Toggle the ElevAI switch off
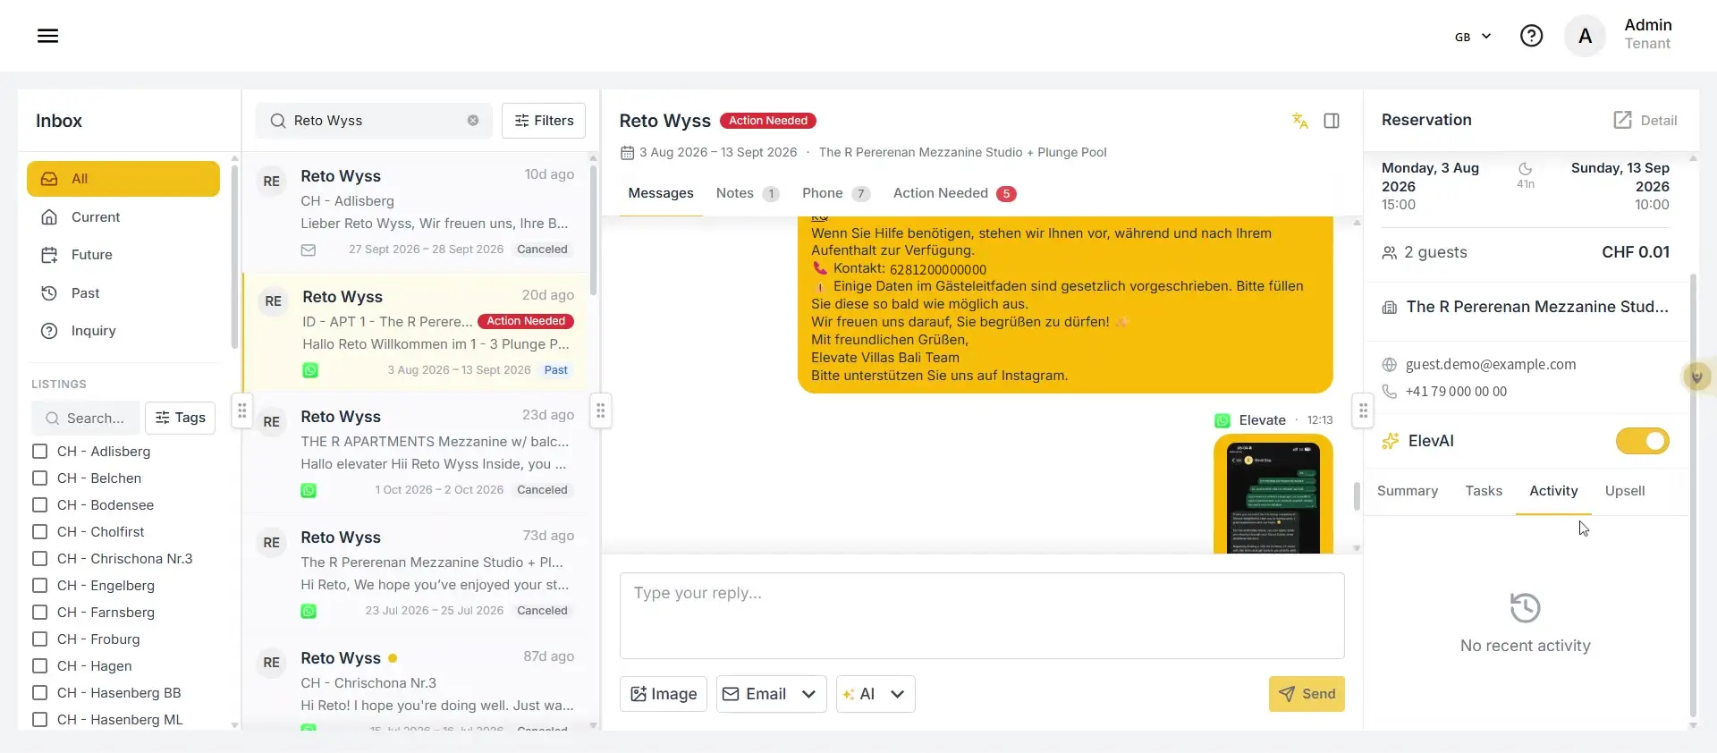The image size is (1717, 753). coord(1642,441)
